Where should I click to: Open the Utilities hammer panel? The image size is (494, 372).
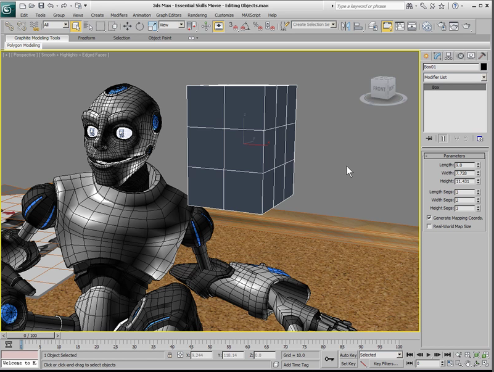point(482,56)
